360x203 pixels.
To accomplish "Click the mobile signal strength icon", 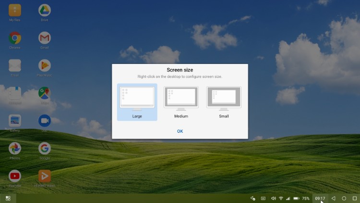I will 288,198.
